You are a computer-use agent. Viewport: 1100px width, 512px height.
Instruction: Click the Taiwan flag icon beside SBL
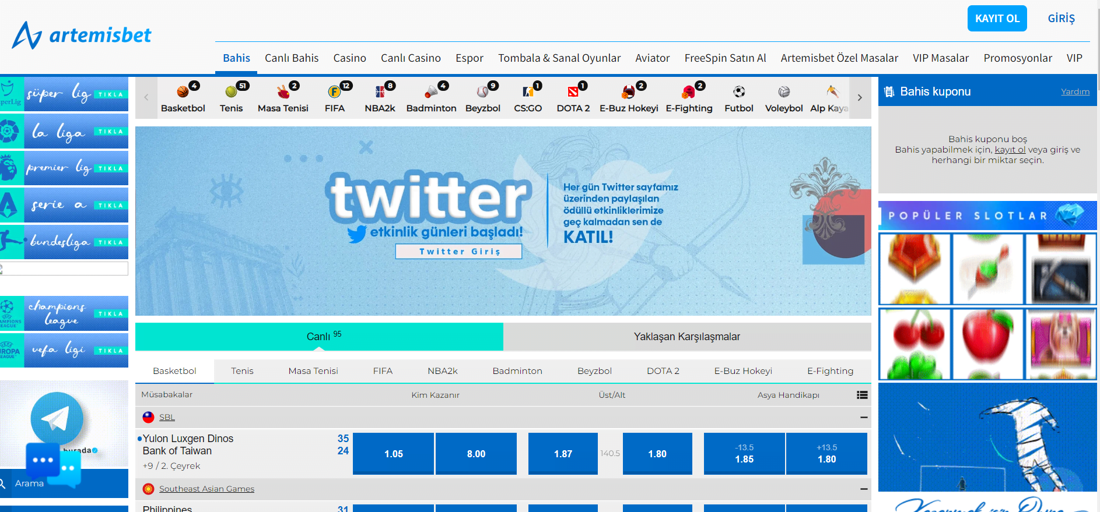[x=148, y=417]
